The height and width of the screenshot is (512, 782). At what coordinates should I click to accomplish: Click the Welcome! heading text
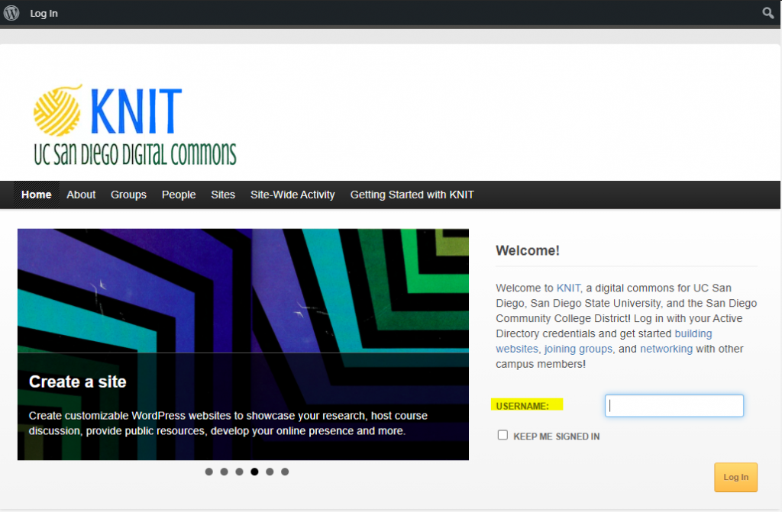528,251
